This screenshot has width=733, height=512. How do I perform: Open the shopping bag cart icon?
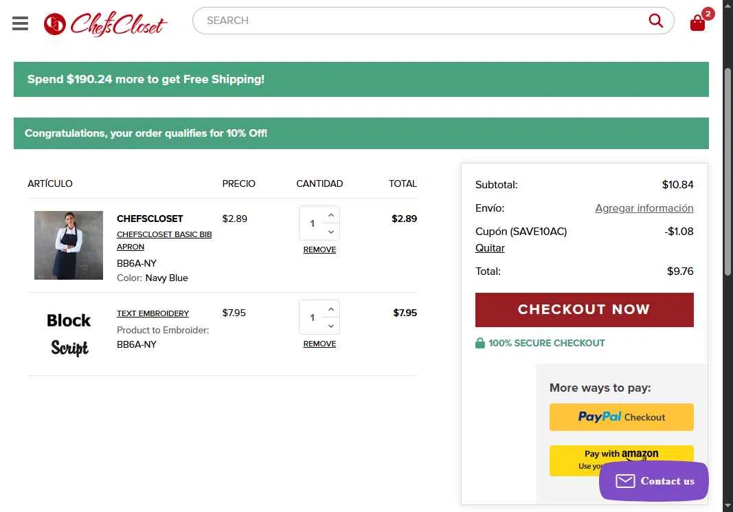[698, 23]
